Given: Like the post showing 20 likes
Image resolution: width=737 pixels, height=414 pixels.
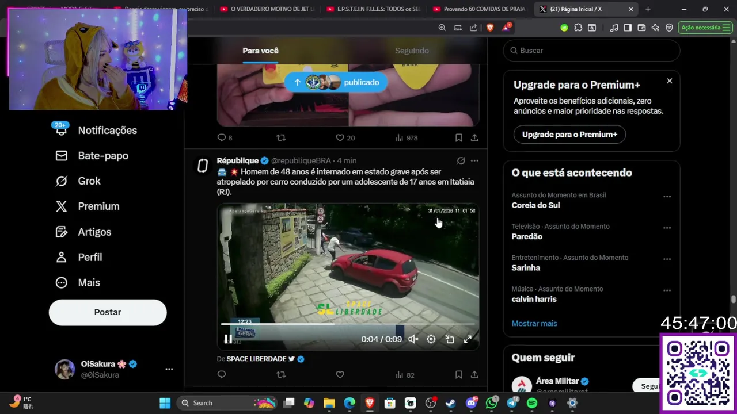Looking at the screenshot, I should pos(345,138).
